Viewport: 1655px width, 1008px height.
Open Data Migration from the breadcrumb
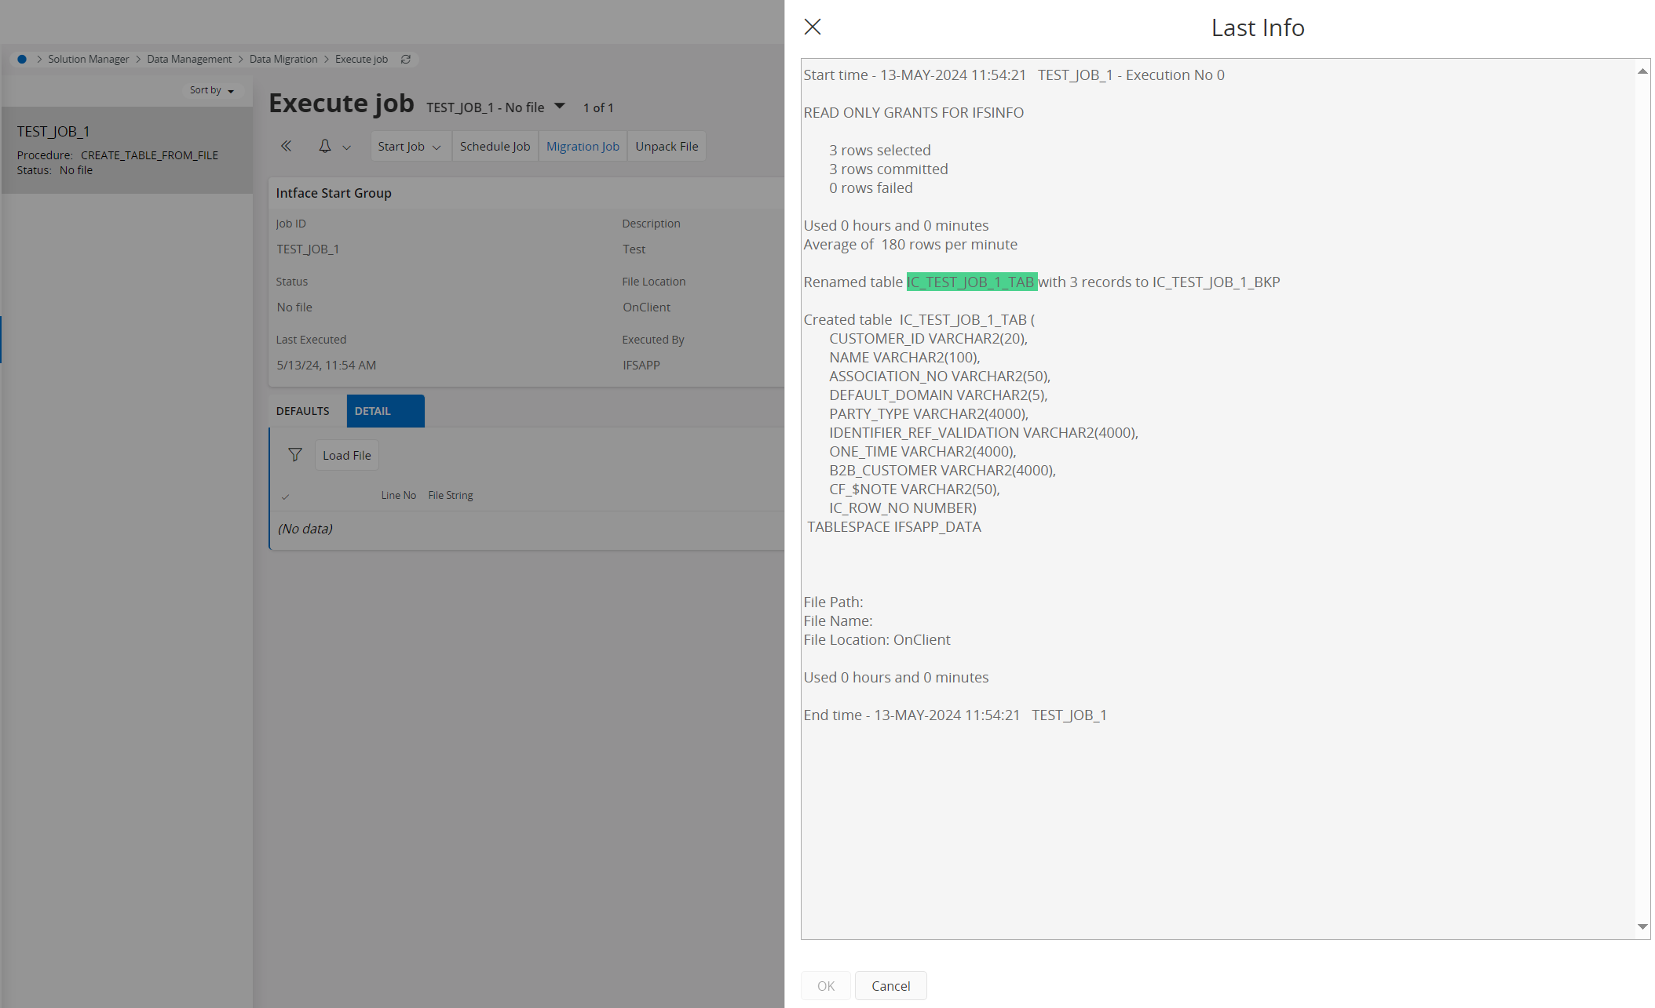(x=283, y=59)
